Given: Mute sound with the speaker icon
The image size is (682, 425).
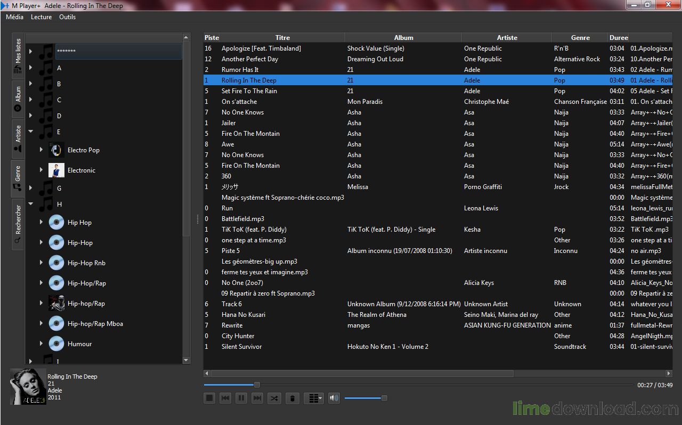Looking at the screenshot, I should point(334,398).
